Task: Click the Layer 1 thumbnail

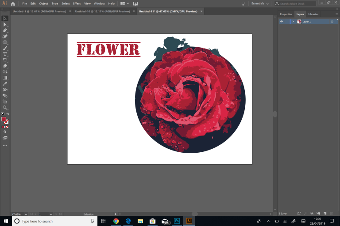Action: (x=299, y=22)
